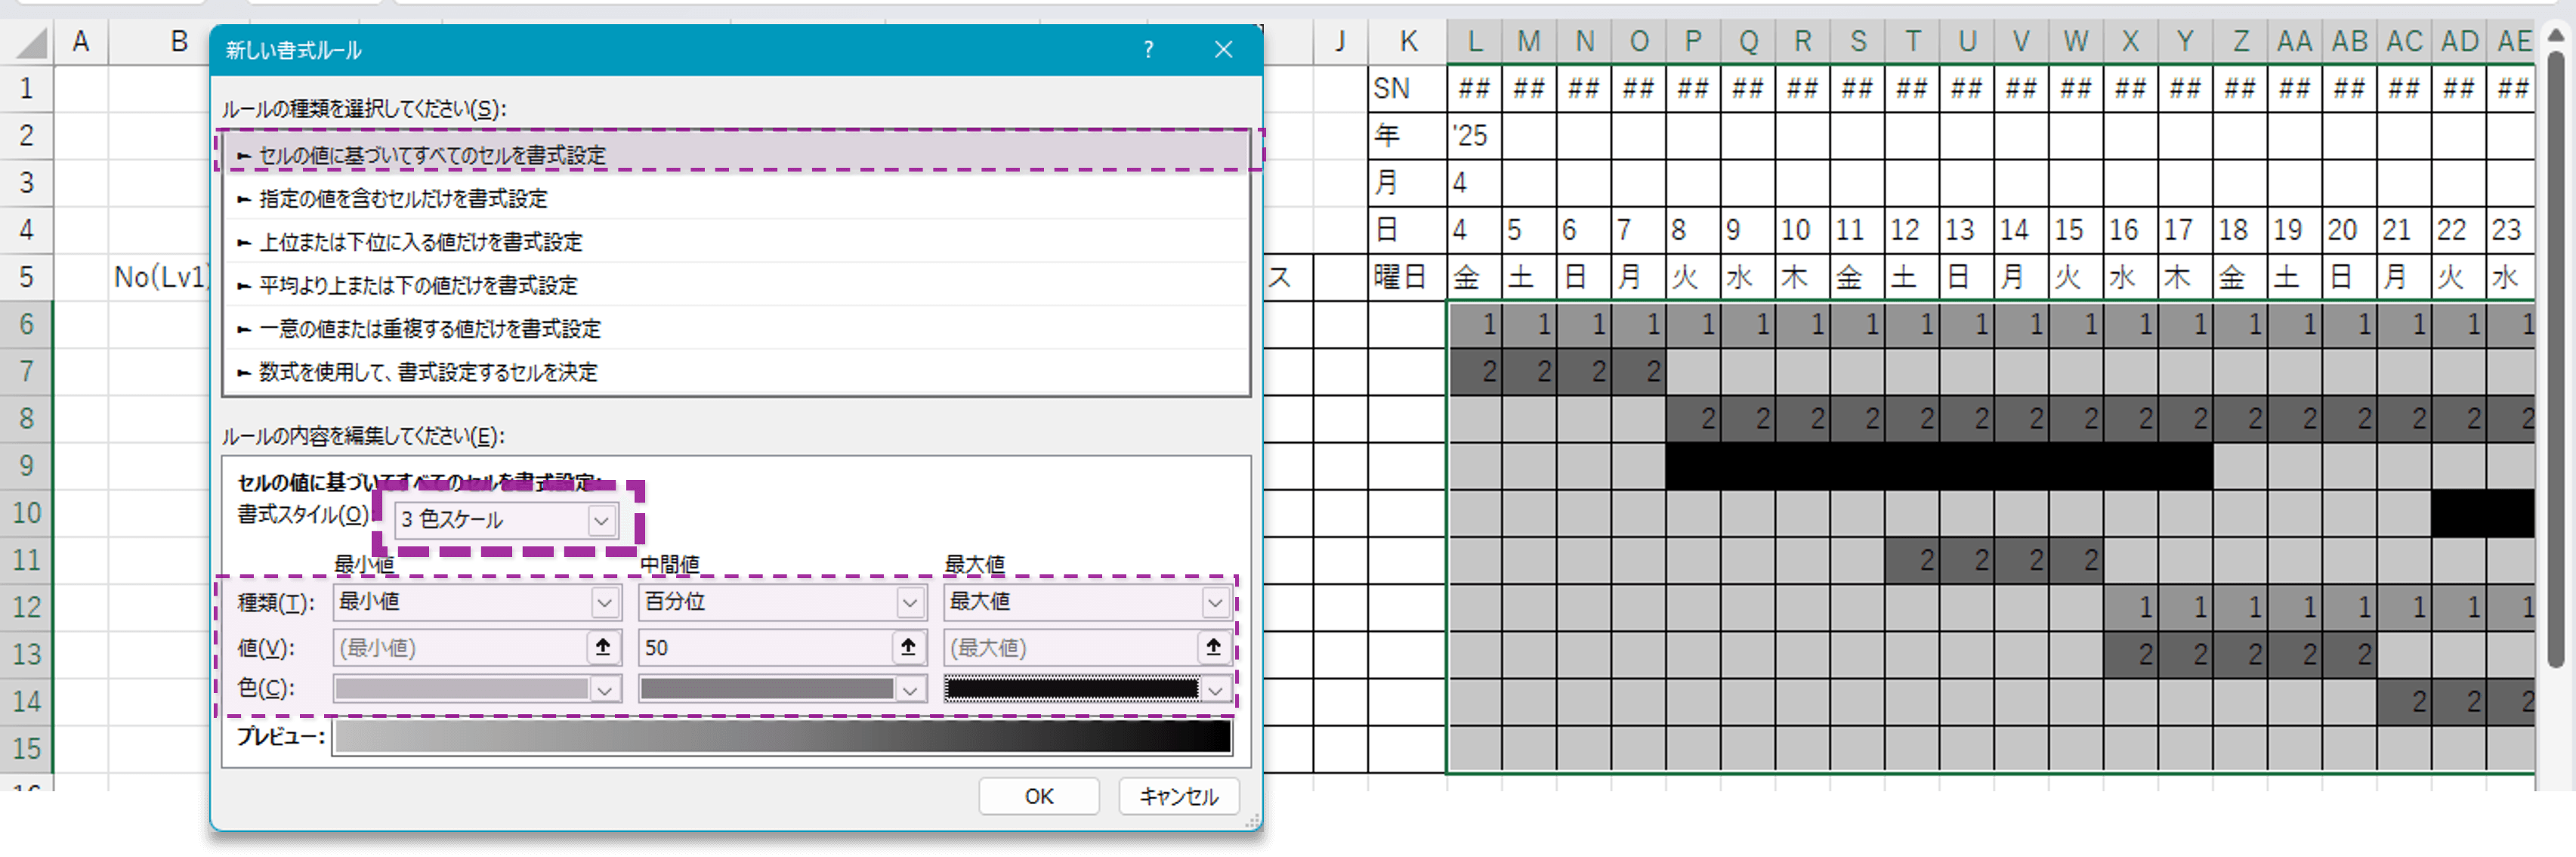Click the キャンセル button
This screenshot has width=2576, height=857.
[1178, 796]
